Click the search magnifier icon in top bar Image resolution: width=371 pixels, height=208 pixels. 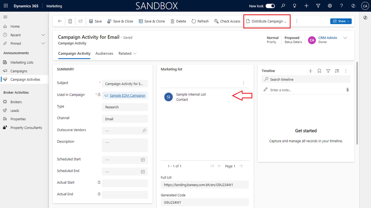[x=283, y=6]
